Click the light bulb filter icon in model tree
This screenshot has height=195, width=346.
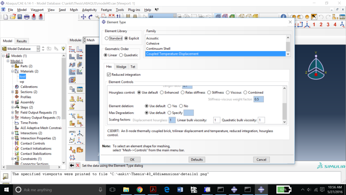click(63, 49)
